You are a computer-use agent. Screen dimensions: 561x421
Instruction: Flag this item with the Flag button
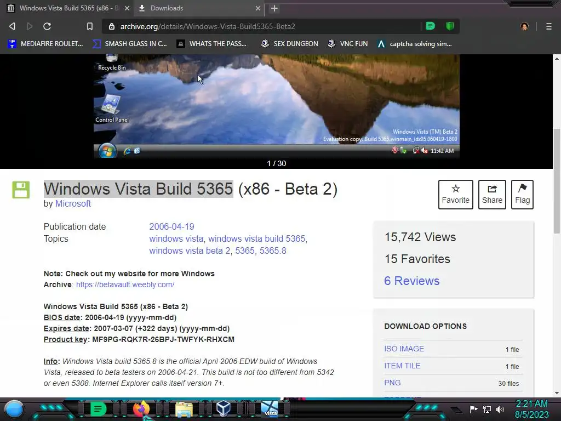pos(522,195)
